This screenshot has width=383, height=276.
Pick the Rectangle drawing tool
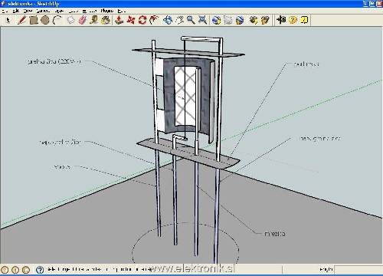point(34,20)
